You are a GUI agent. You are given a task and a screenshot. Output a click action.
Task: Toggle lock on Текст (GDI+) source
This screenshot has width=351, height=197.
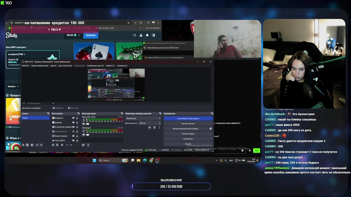click(x=77, y=140)
